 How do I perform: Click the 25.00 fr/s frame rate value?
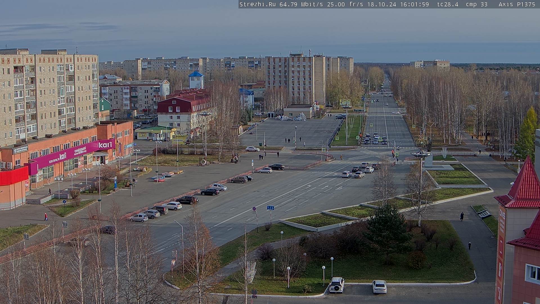pyautogui.click(x=346, y=4)
